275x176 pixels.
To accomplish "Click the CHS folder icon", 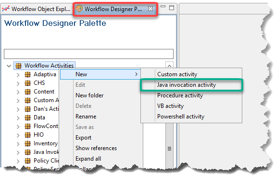I will tap(27, 83).
